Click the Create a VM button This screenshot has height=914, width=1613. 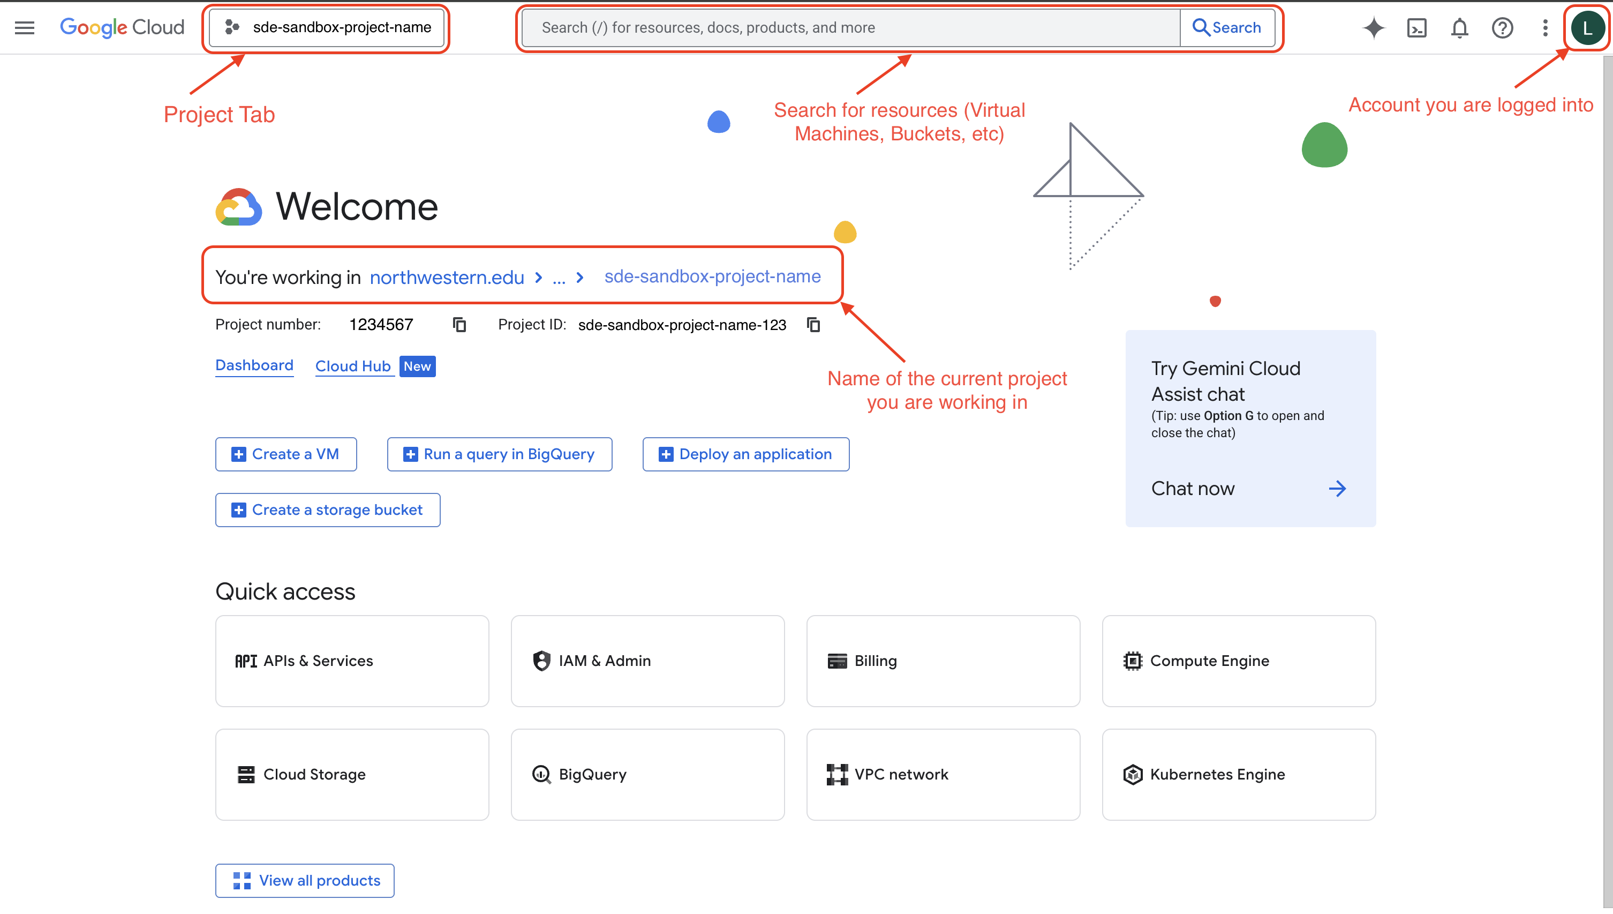click(x=286, y=454)
